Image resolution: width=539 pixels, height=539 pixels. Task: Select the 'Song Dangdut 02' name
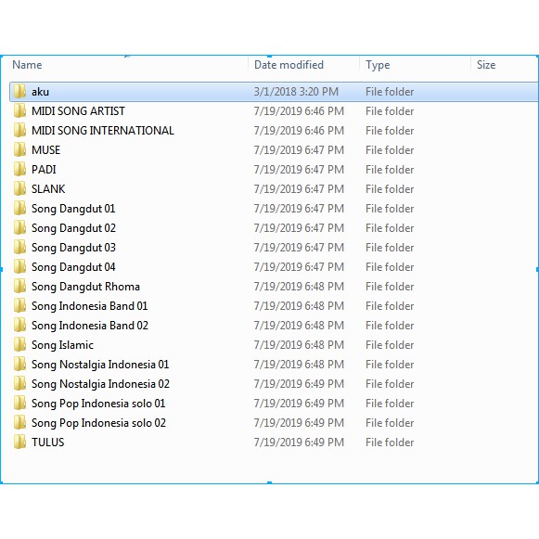(73, 228)
